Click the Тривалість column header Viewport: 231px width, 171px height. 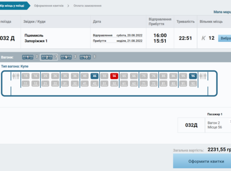(x=185, y=21)
